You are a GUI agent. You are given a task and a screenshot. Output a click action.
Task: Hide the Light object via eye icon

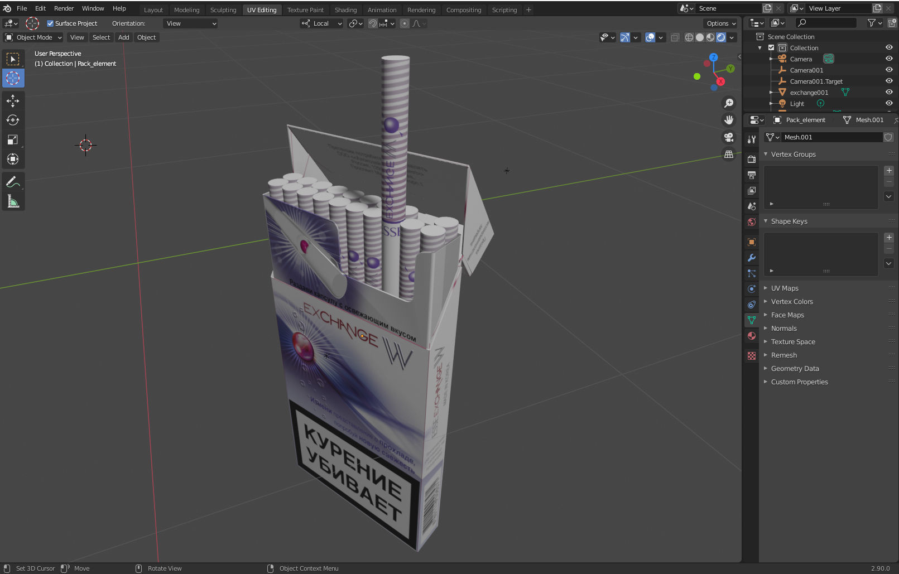click(x=889, y=104)
